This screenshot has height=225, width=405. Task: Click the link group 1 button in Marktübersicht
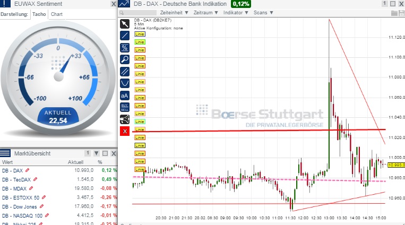(x=88, y=153)
